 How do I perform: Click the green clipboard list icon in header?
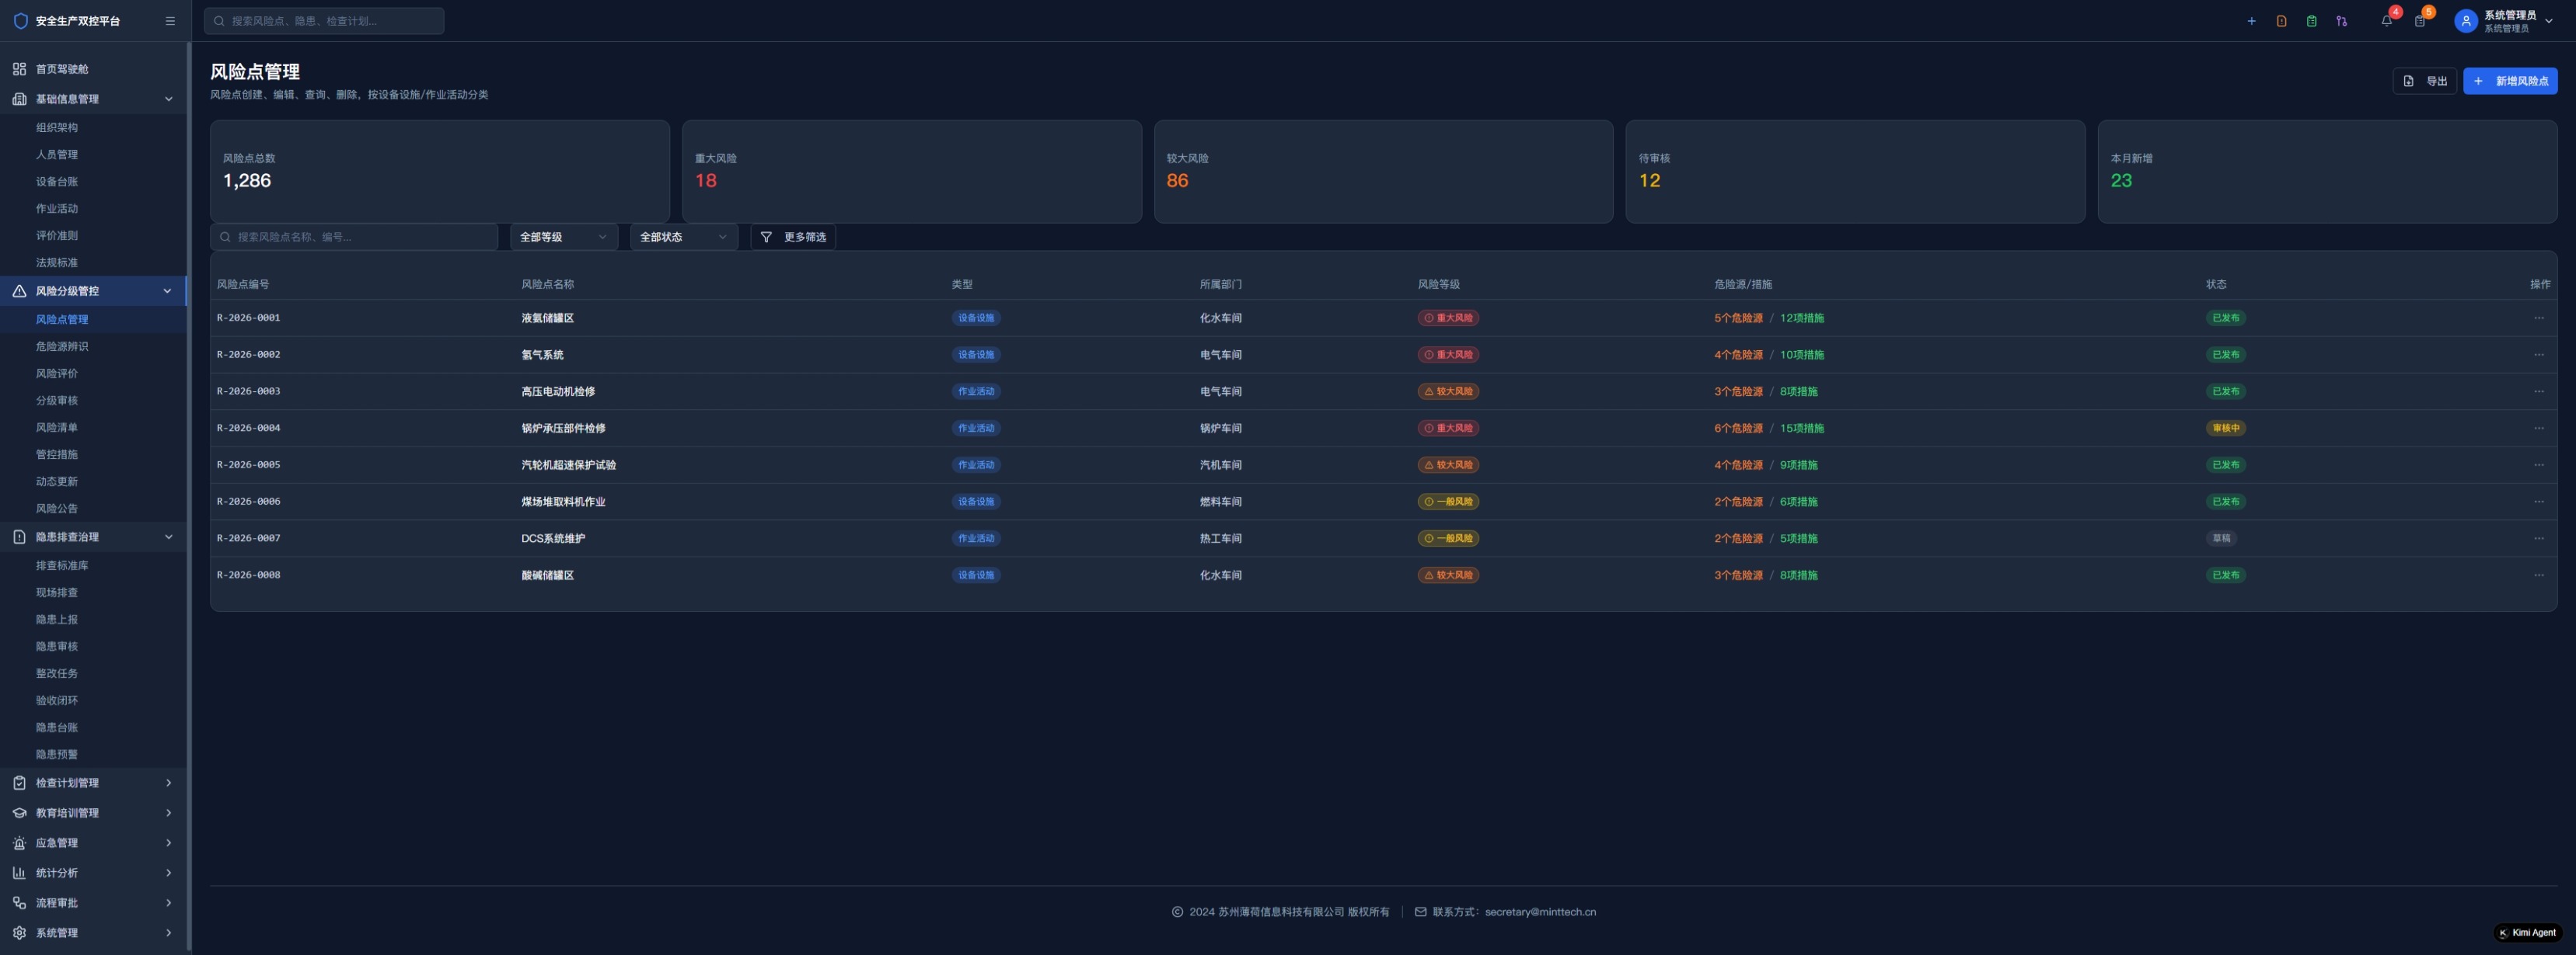tap(2311, 21)
